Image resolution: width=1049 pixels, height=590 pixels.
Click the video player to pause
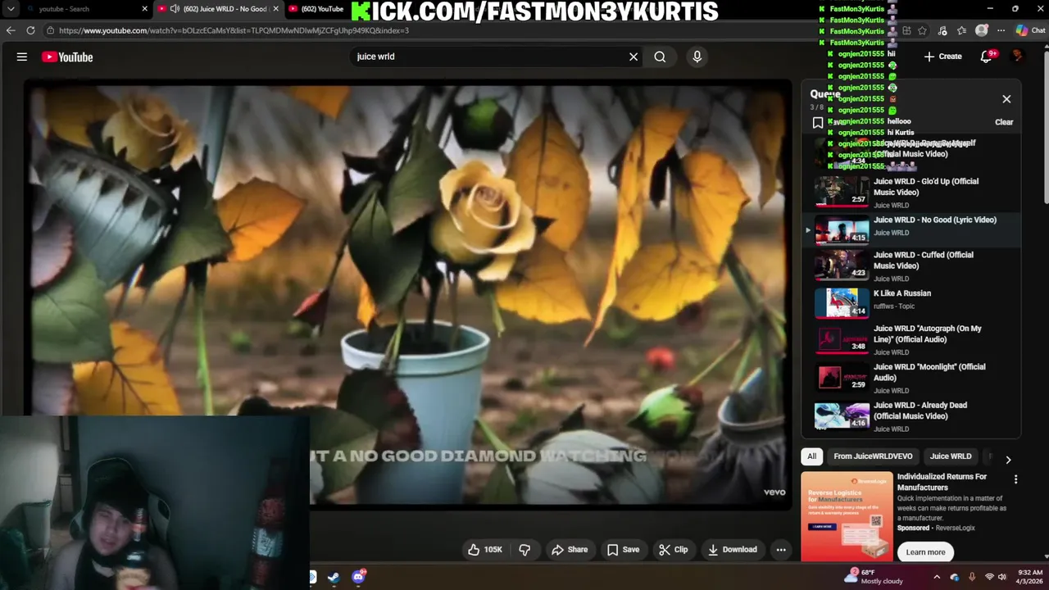407,295
